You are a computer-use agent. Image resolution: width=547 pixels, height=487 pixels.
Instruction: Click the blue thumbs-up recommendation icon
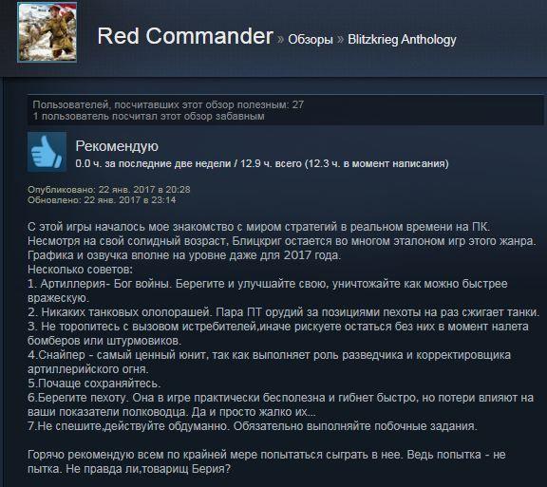point(47,152)
